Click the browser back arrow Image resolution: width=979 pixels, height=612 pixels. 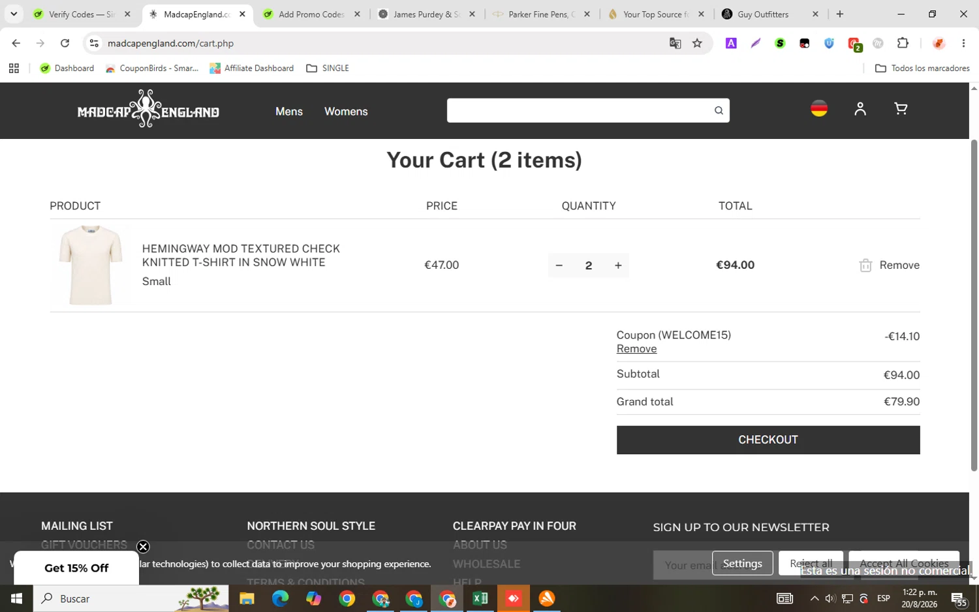[16, 43]
